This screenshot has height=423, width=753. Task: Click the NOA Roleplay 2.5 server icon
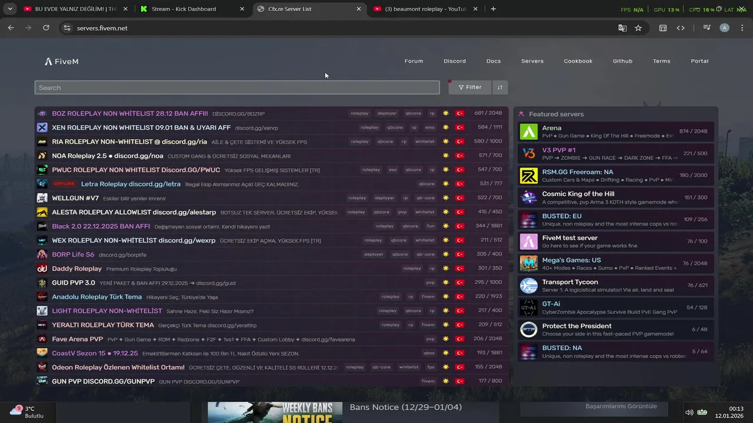coord(42,156)
